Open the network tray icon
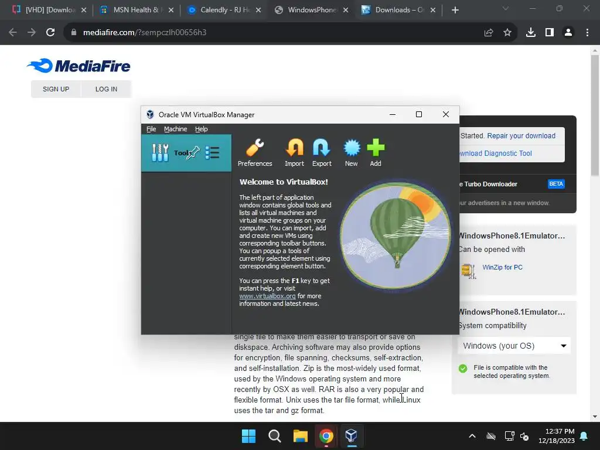This screenshot has width=600, height=450. click(x=509, y=436)
